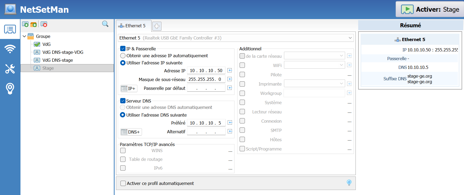Enable Activer ce profil automatiquement checkbox
464x195 pixels.
[123, 183]
